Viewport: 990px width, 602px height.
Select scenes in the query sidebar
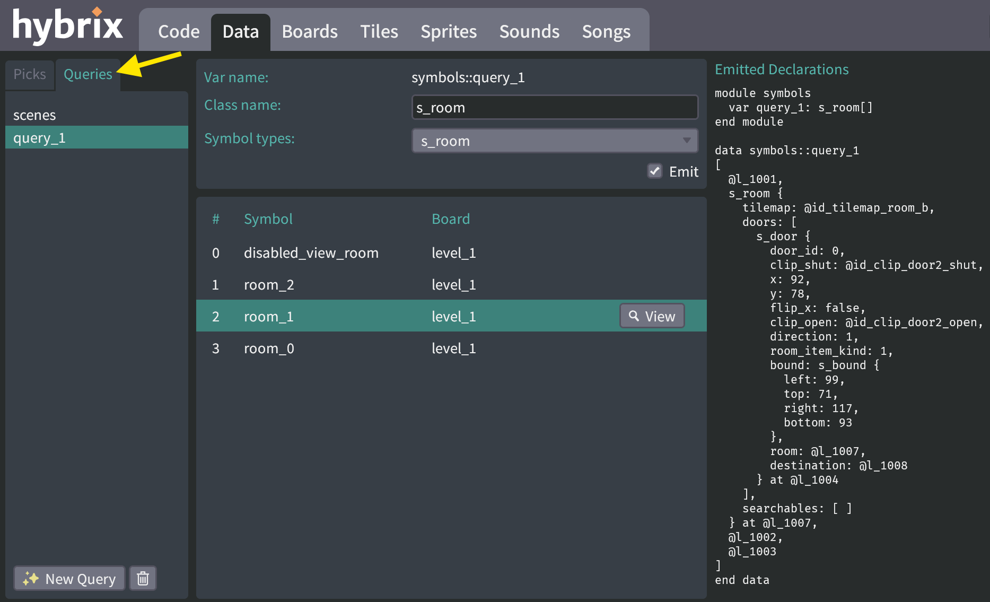(x=35, y=115)
